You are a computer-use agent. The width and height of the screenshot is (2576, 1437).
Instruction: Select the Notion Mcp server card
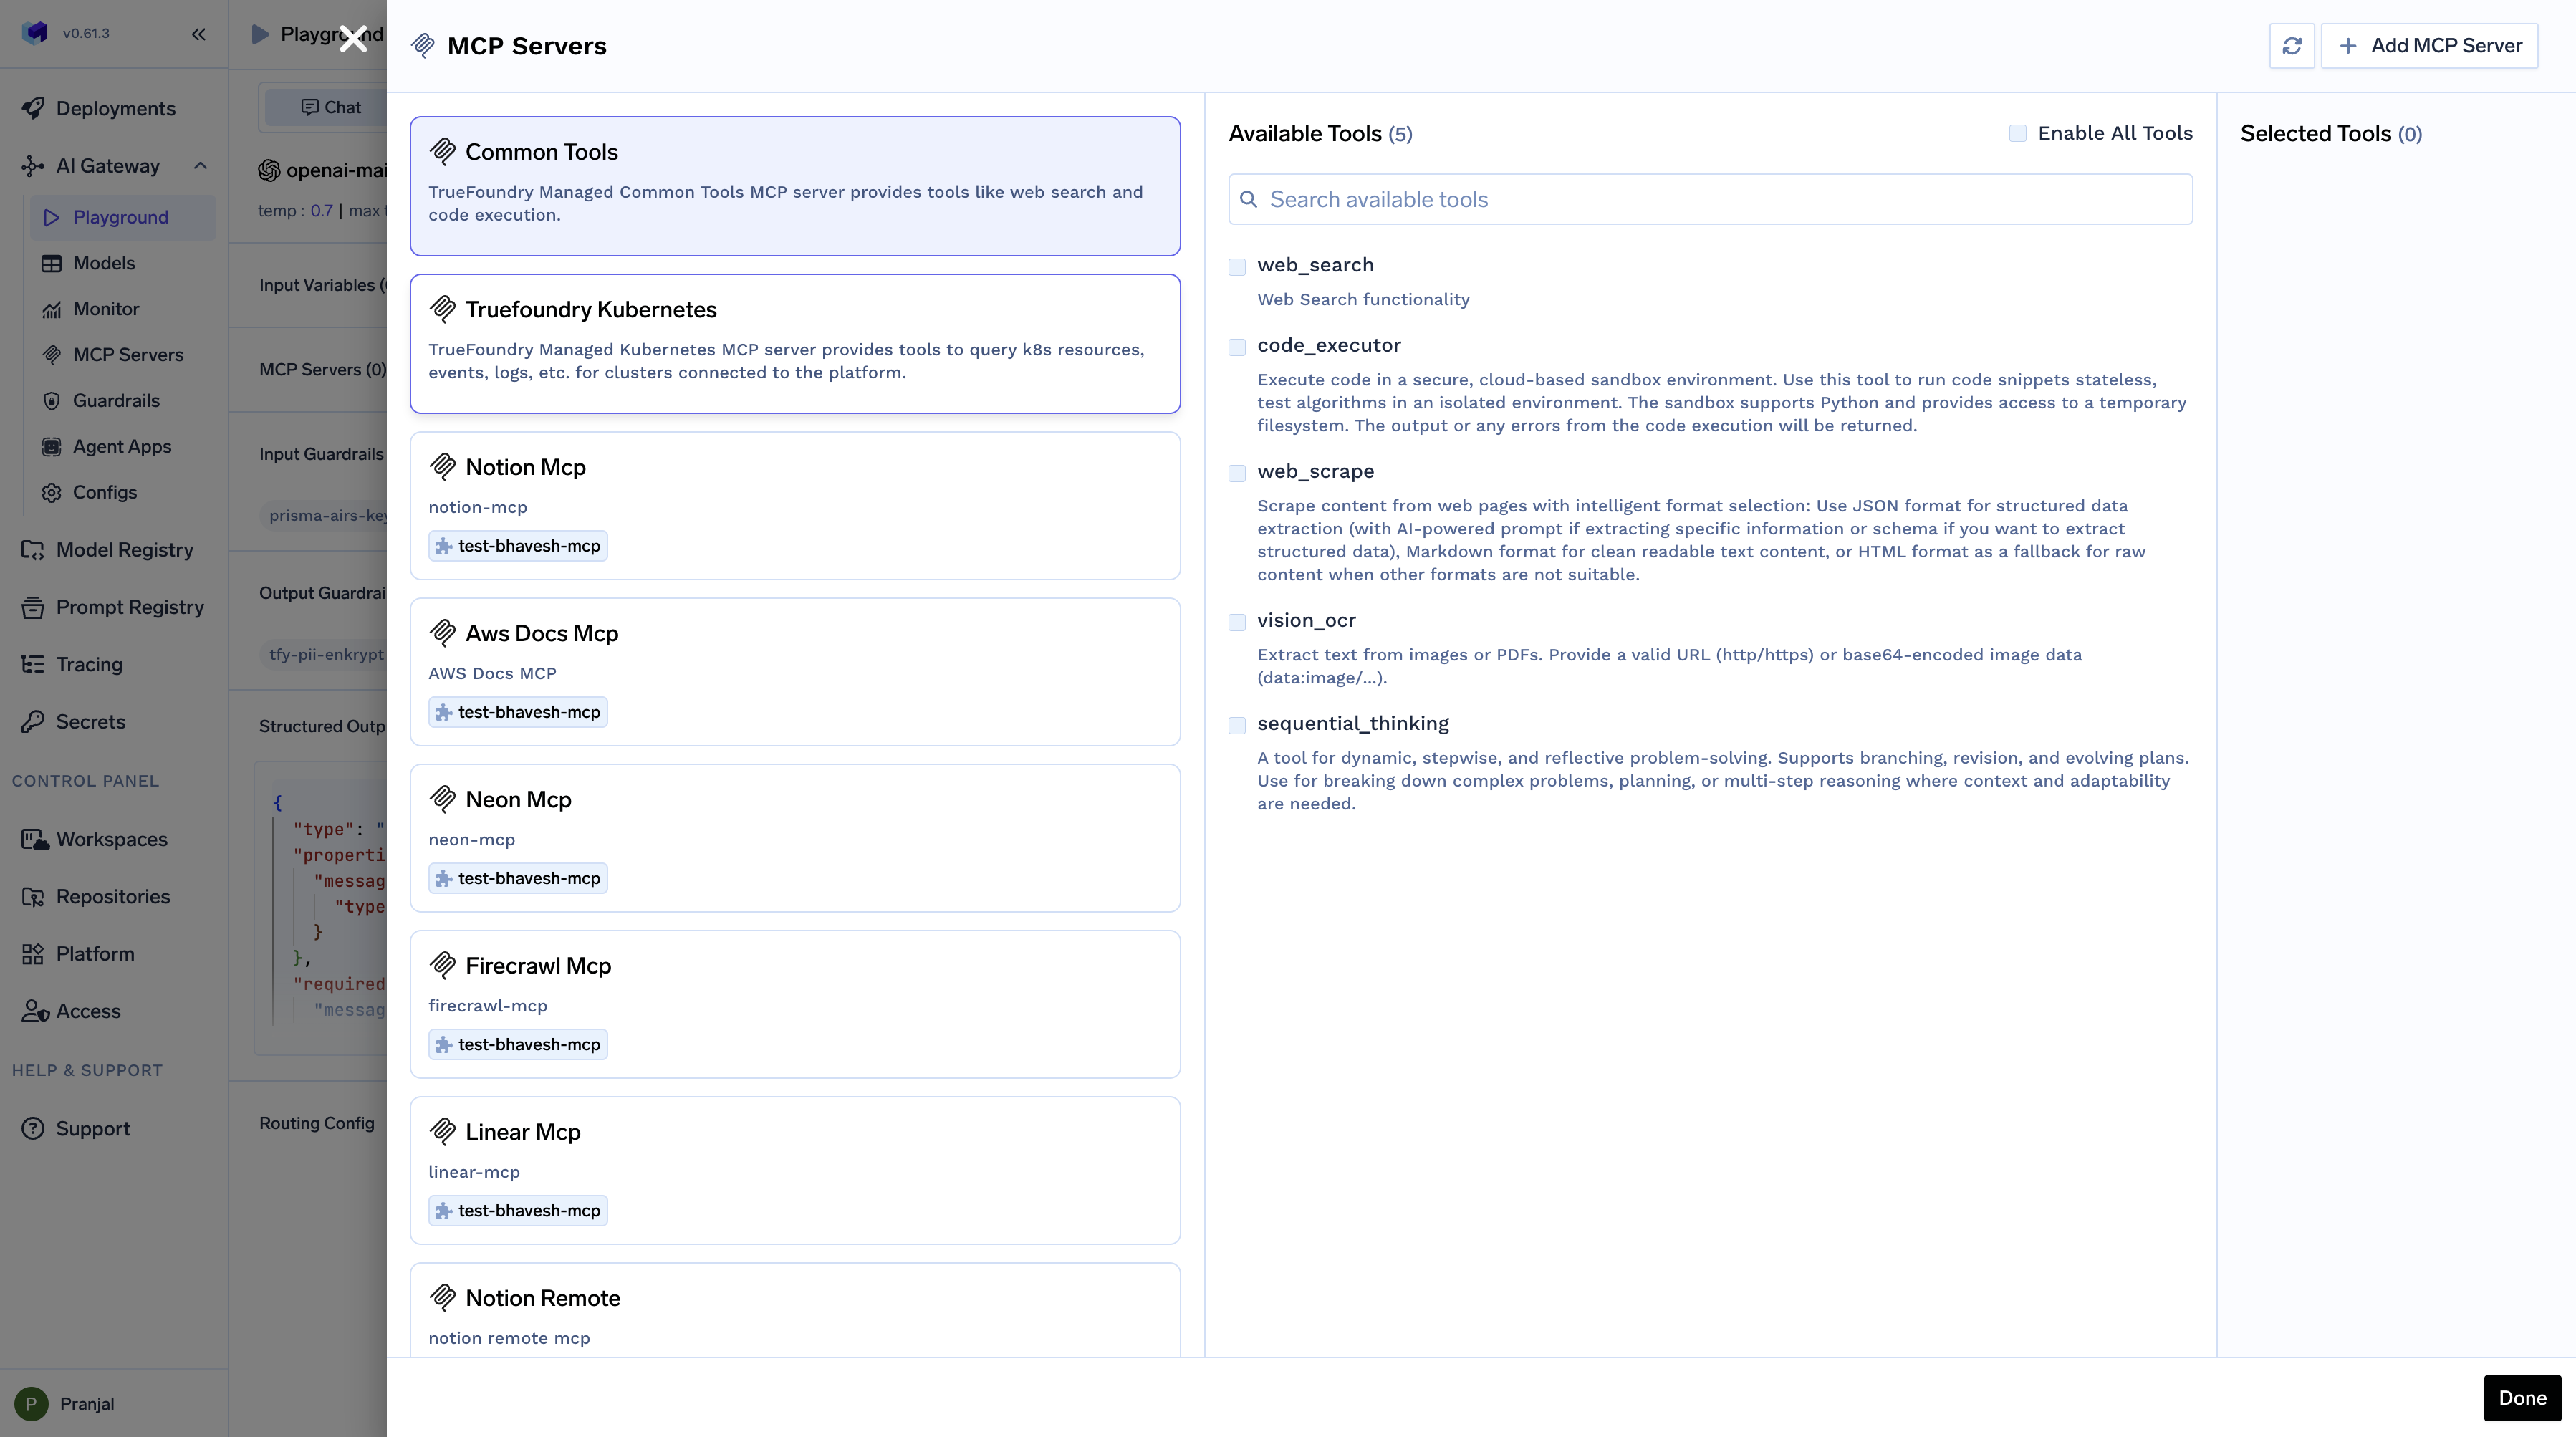point(794,505)
